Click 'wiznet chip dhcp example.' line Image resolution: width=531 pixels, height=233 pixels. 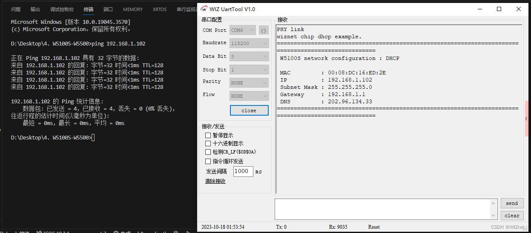(319, 37)
